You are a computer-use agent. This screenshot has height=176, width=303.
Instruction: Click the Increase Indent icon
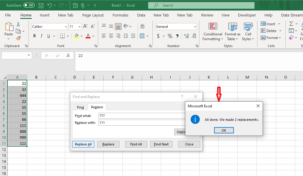[133, 36]
